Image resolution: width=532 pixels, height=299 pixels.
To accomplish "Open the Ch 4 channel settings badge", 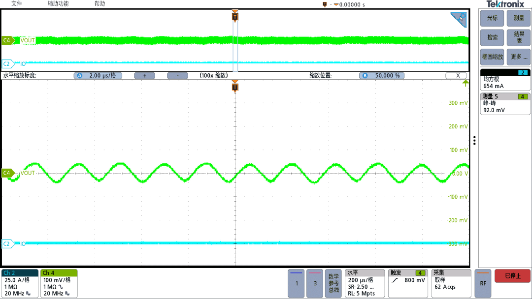I will pos(59,283).
